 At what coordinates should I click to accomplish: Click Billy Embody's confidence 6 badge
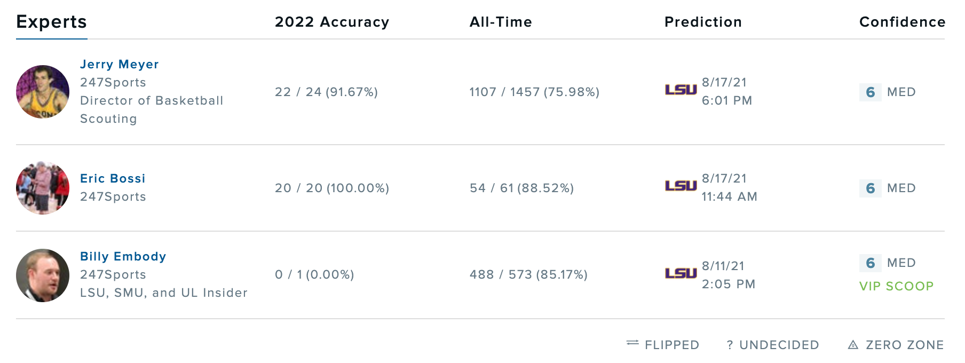pyautogui.click(x=870, y=263)
